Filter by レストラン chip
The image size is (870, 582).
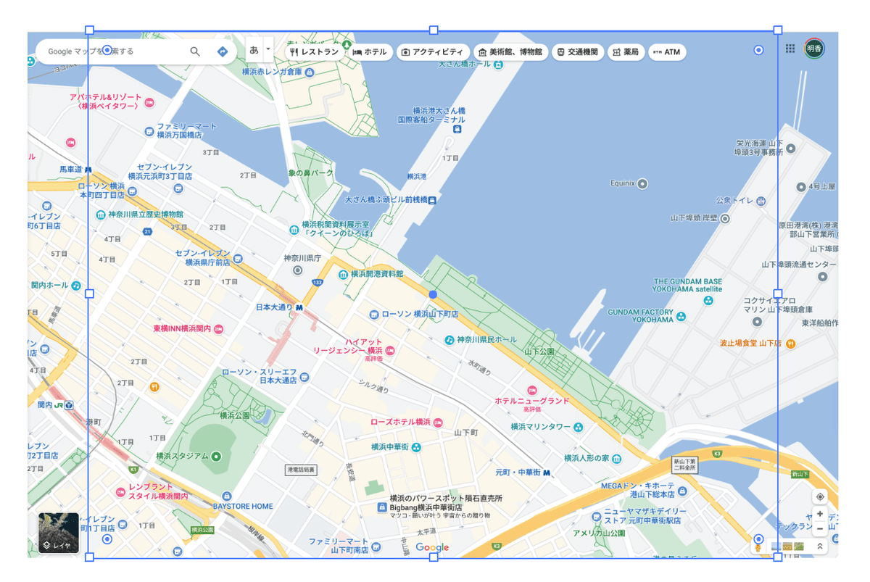(314, 52)
